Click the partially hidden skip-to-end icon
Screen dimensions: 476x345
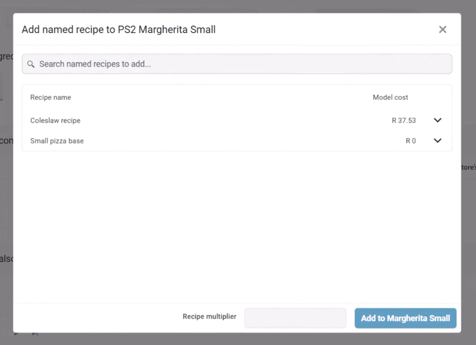35,334
